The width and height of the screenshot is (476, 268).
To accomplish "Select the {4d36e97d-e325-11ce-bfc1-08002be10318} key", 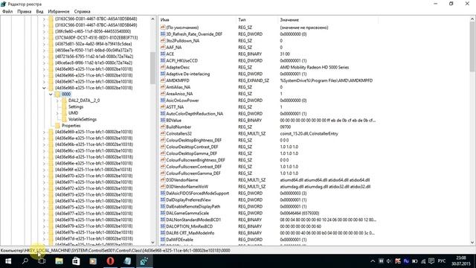I will point(94,238).
